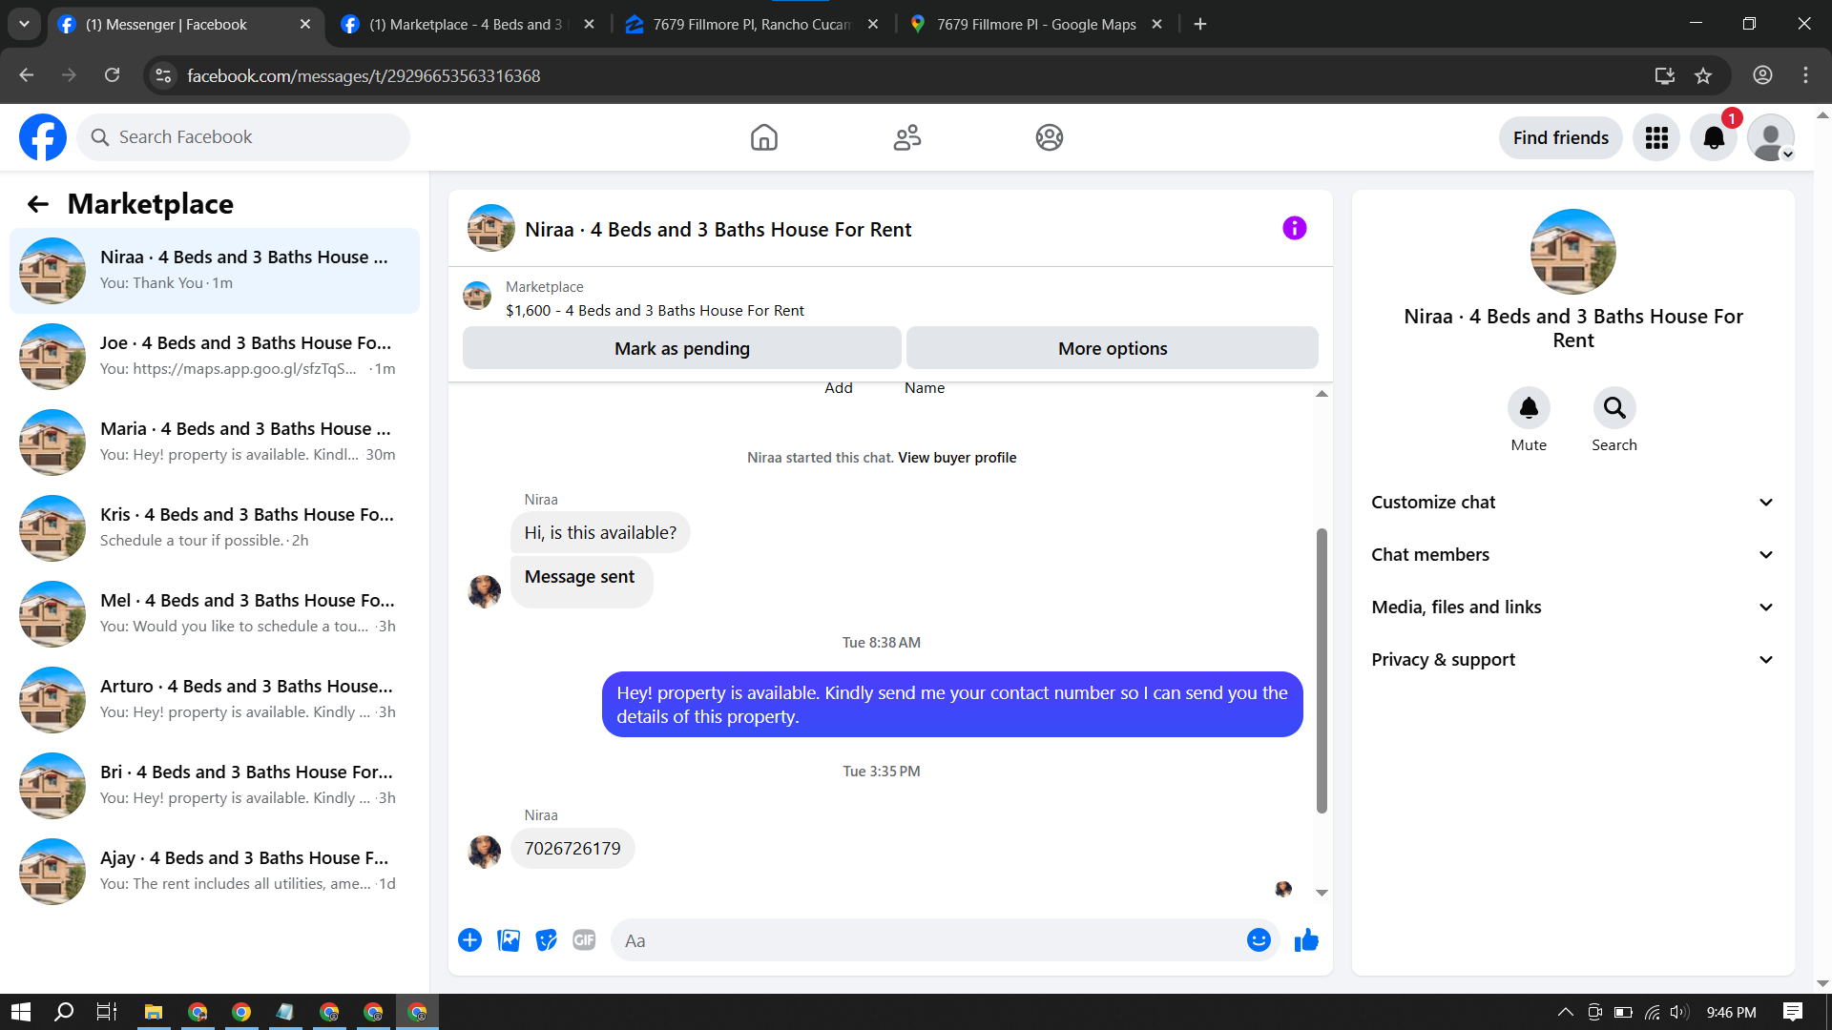This screenshot has height=1030, width=1832.
Task: Click the thumbs-up like icon
Action: [1306, 940]
